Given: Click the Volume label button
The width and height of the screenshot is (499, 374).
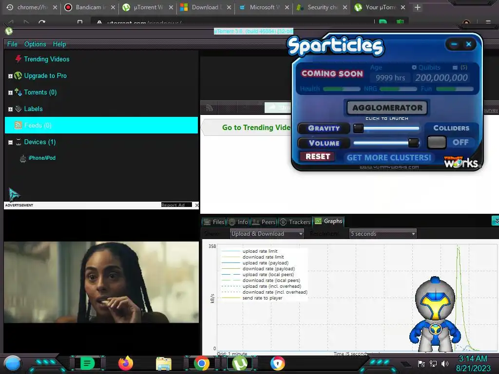Looking at the screenshot, I should point(324,143).
